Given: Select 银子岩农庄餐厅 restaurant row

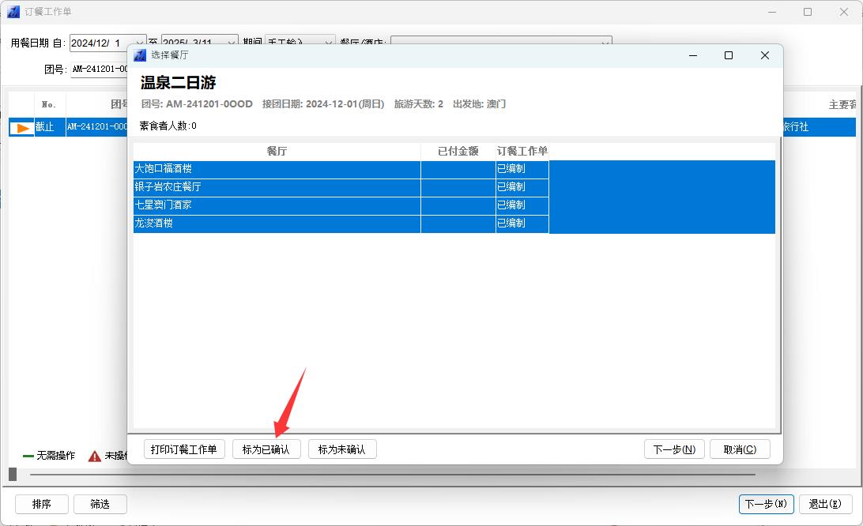Looking at the screenshot, I should tap(454, 187).
